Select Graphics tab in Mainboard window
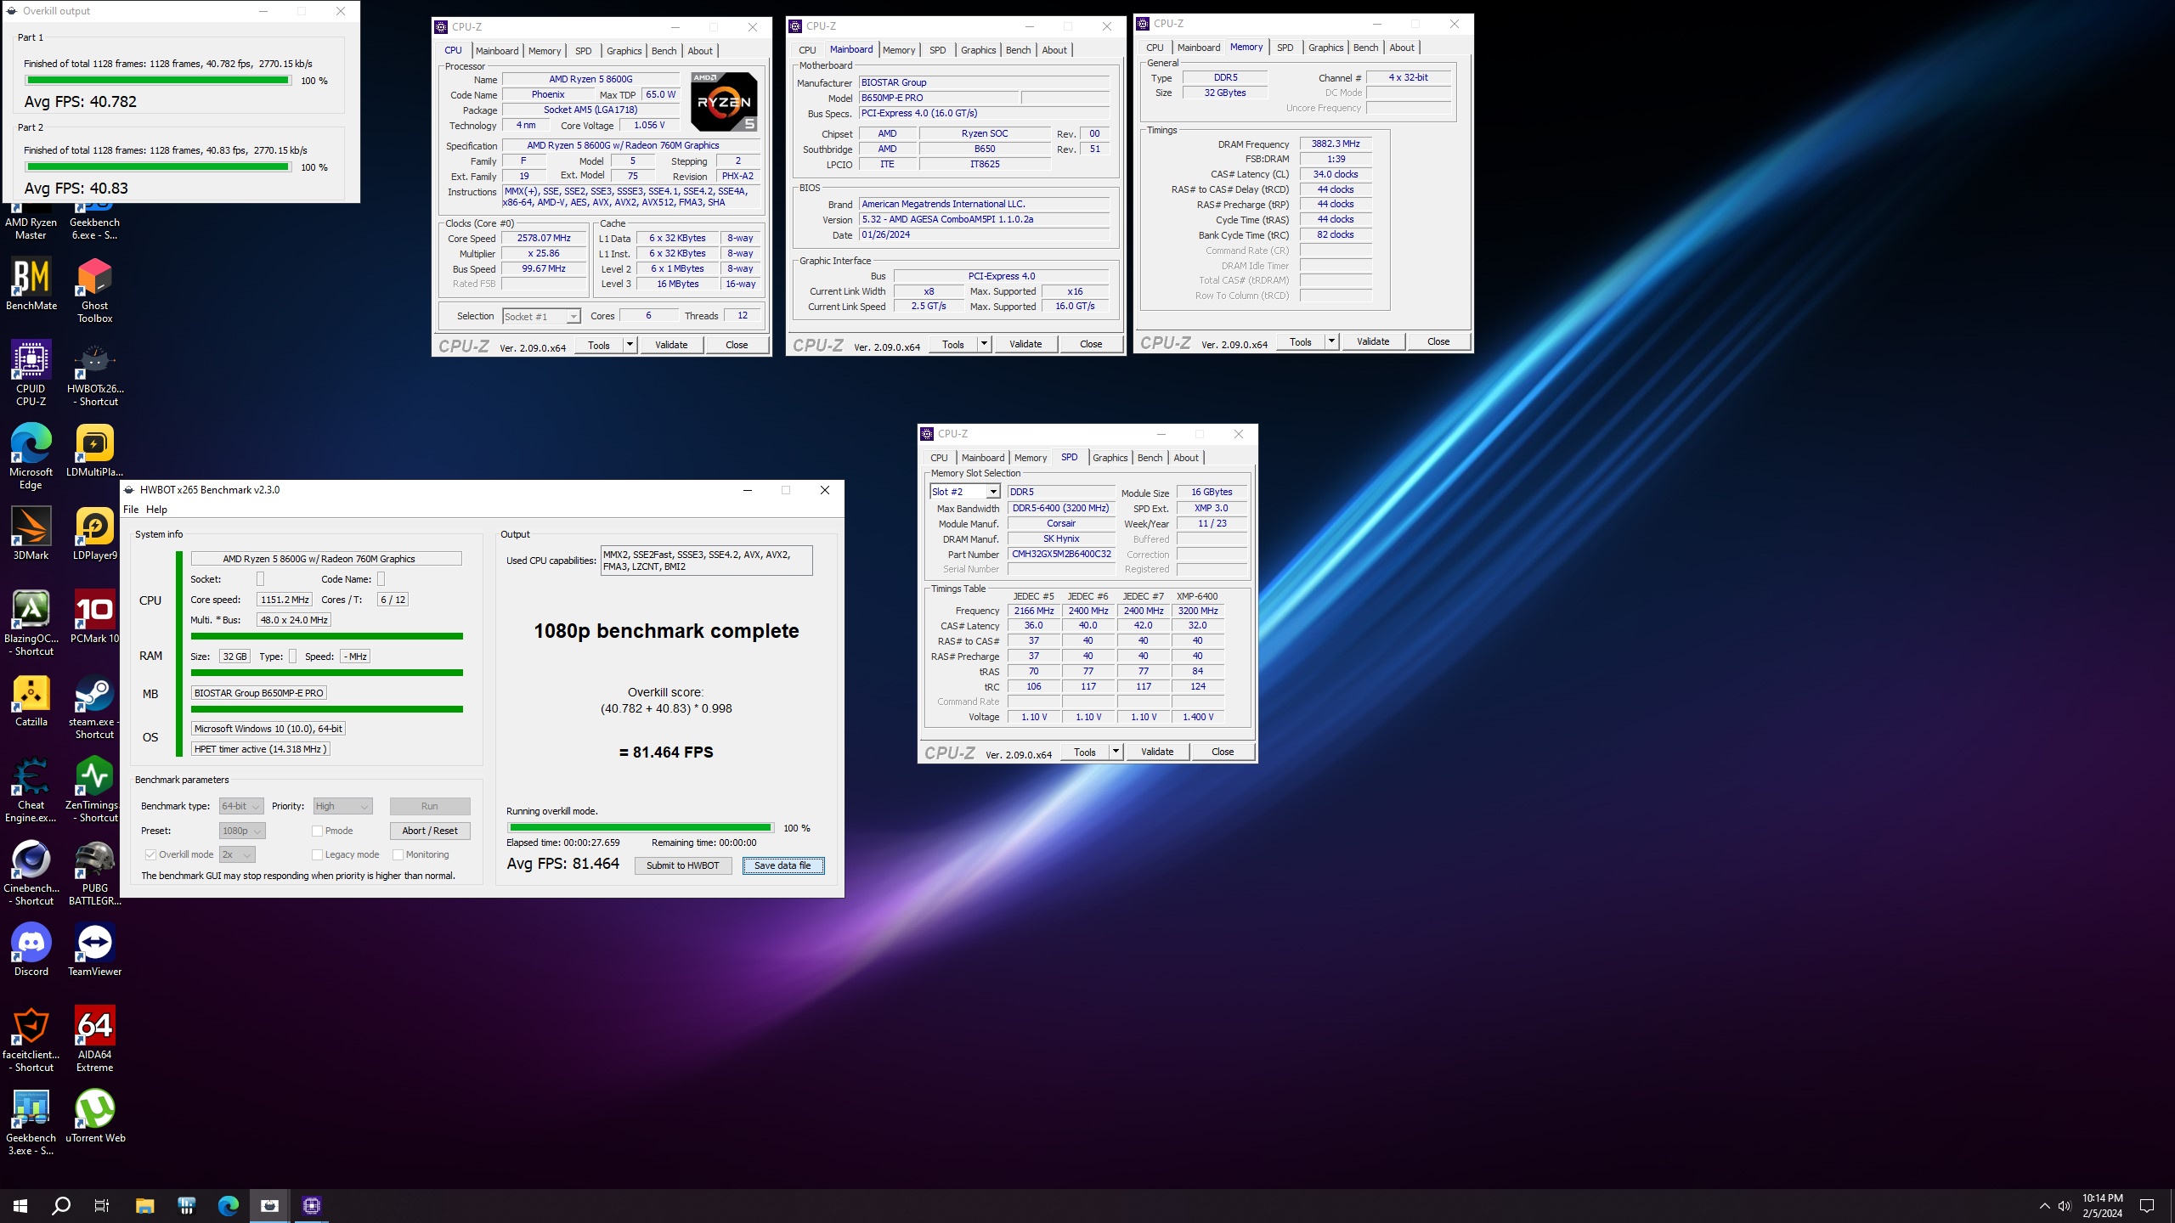This screenshot has height=1223, width=2175. 978,50
